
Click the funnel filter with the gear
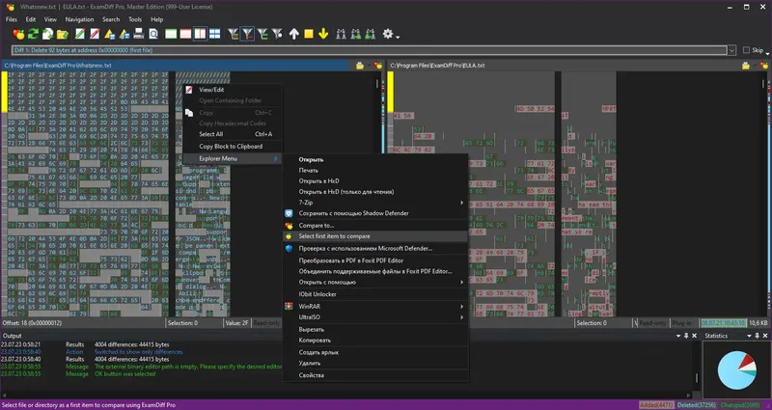[277, 34]
